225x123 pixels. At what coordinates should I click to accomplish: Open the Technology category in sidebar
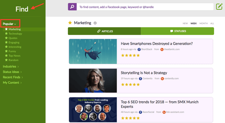(x=15, y=33)
